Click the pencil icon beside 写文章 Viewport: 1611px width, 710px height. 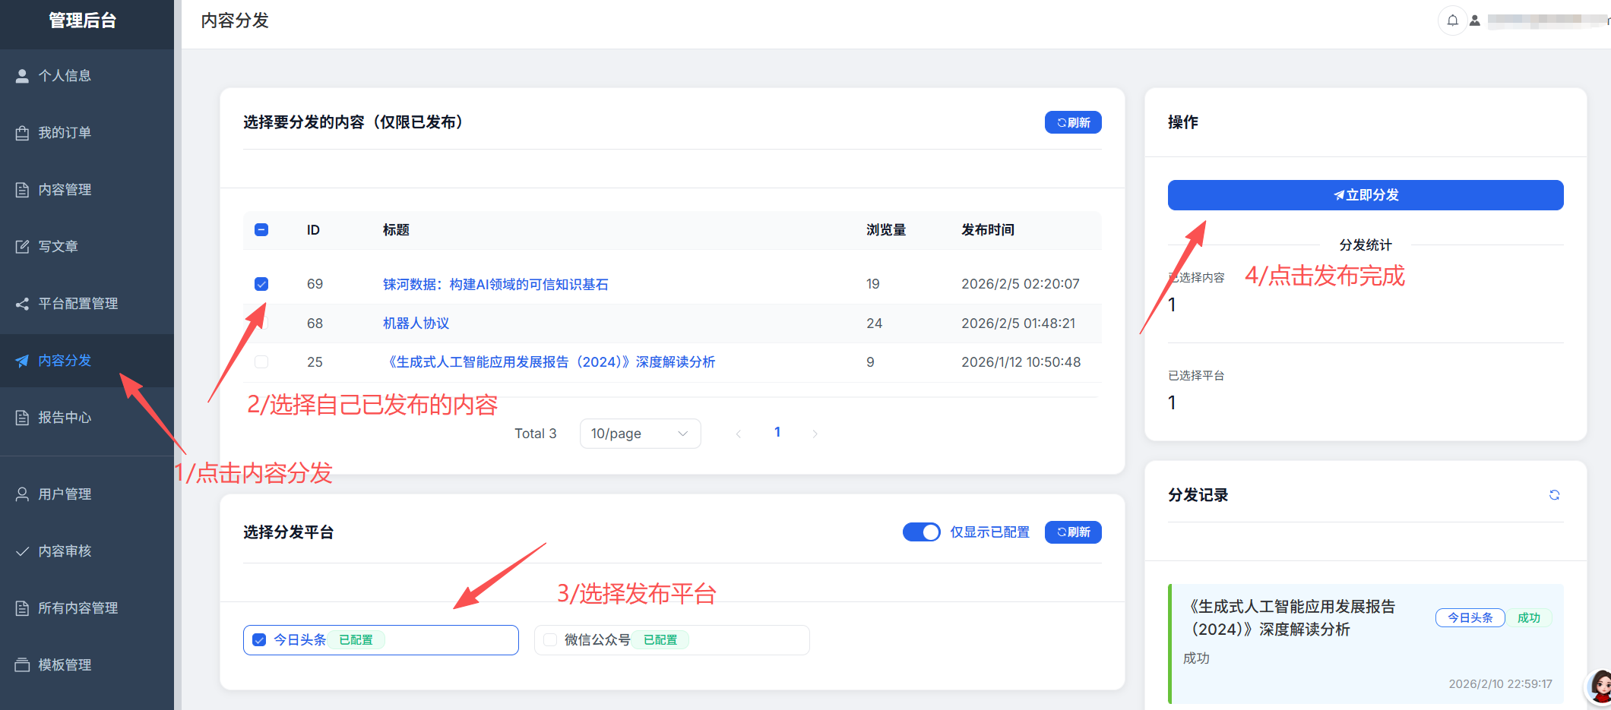(x=22, y=247)
